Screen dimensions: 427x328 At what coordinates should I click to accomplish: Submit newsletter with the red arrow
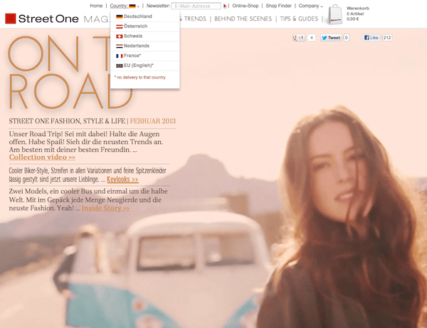coord(225,6)
